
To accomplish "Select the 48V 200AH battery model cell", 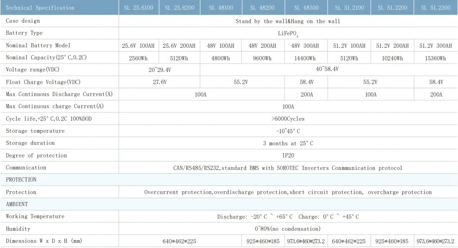I will (x=262, y=46).
